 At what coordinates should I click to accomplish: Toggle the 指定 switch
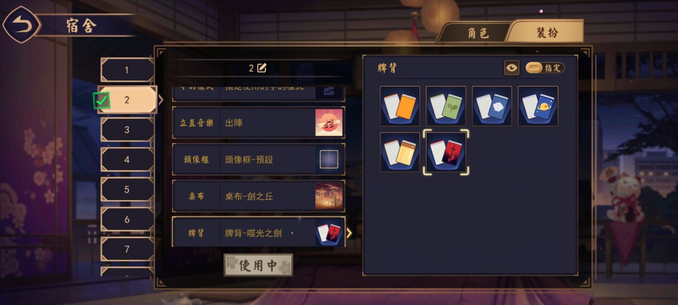pos(545,68)
